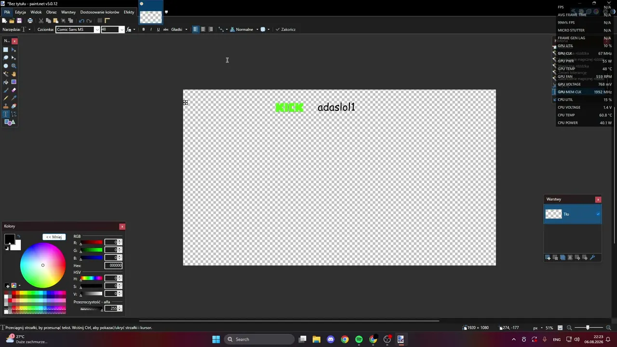Open the font family dropdown
This screenshot has height=347, width=617.
tap(97, 29)
